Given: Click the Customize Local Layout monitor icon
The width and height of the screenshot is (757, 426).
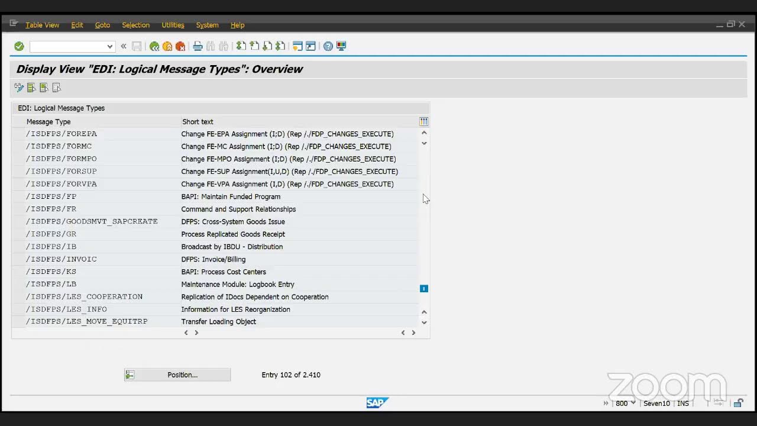Looking at the screenshot, I should click(x=341, y=46).
